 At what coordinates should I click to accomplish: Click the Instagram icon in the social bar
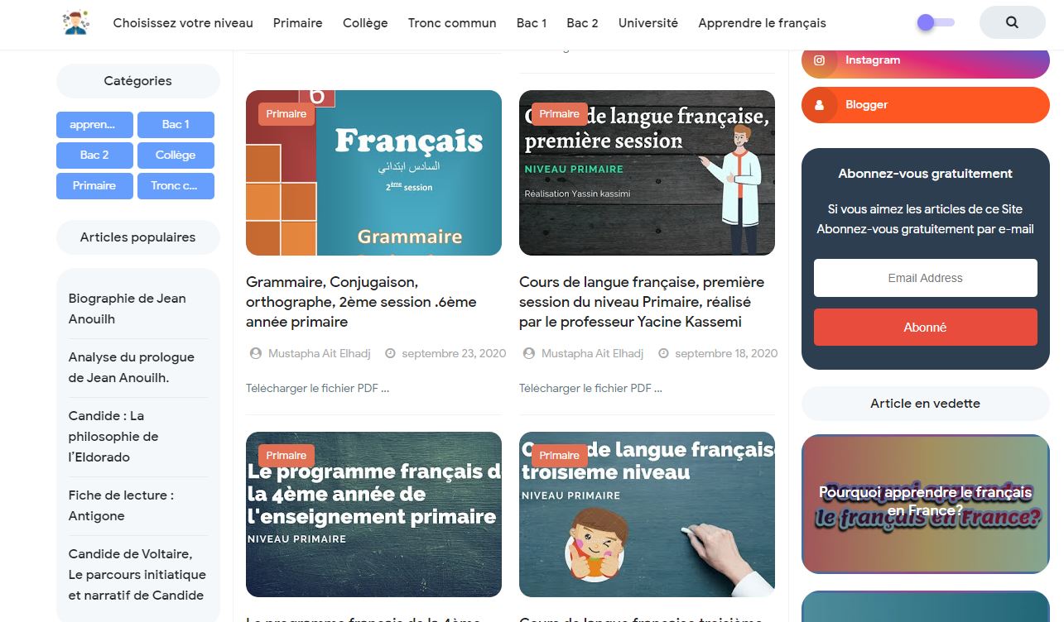(x=819, y=60)
